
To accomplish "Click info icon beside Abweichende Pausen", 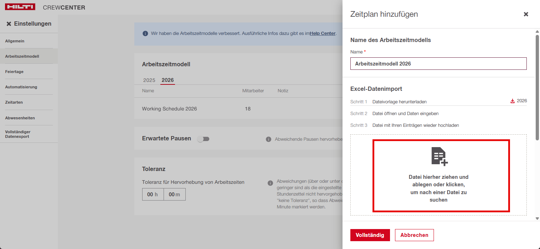I will pyautogui.click(x=269, y=139).
